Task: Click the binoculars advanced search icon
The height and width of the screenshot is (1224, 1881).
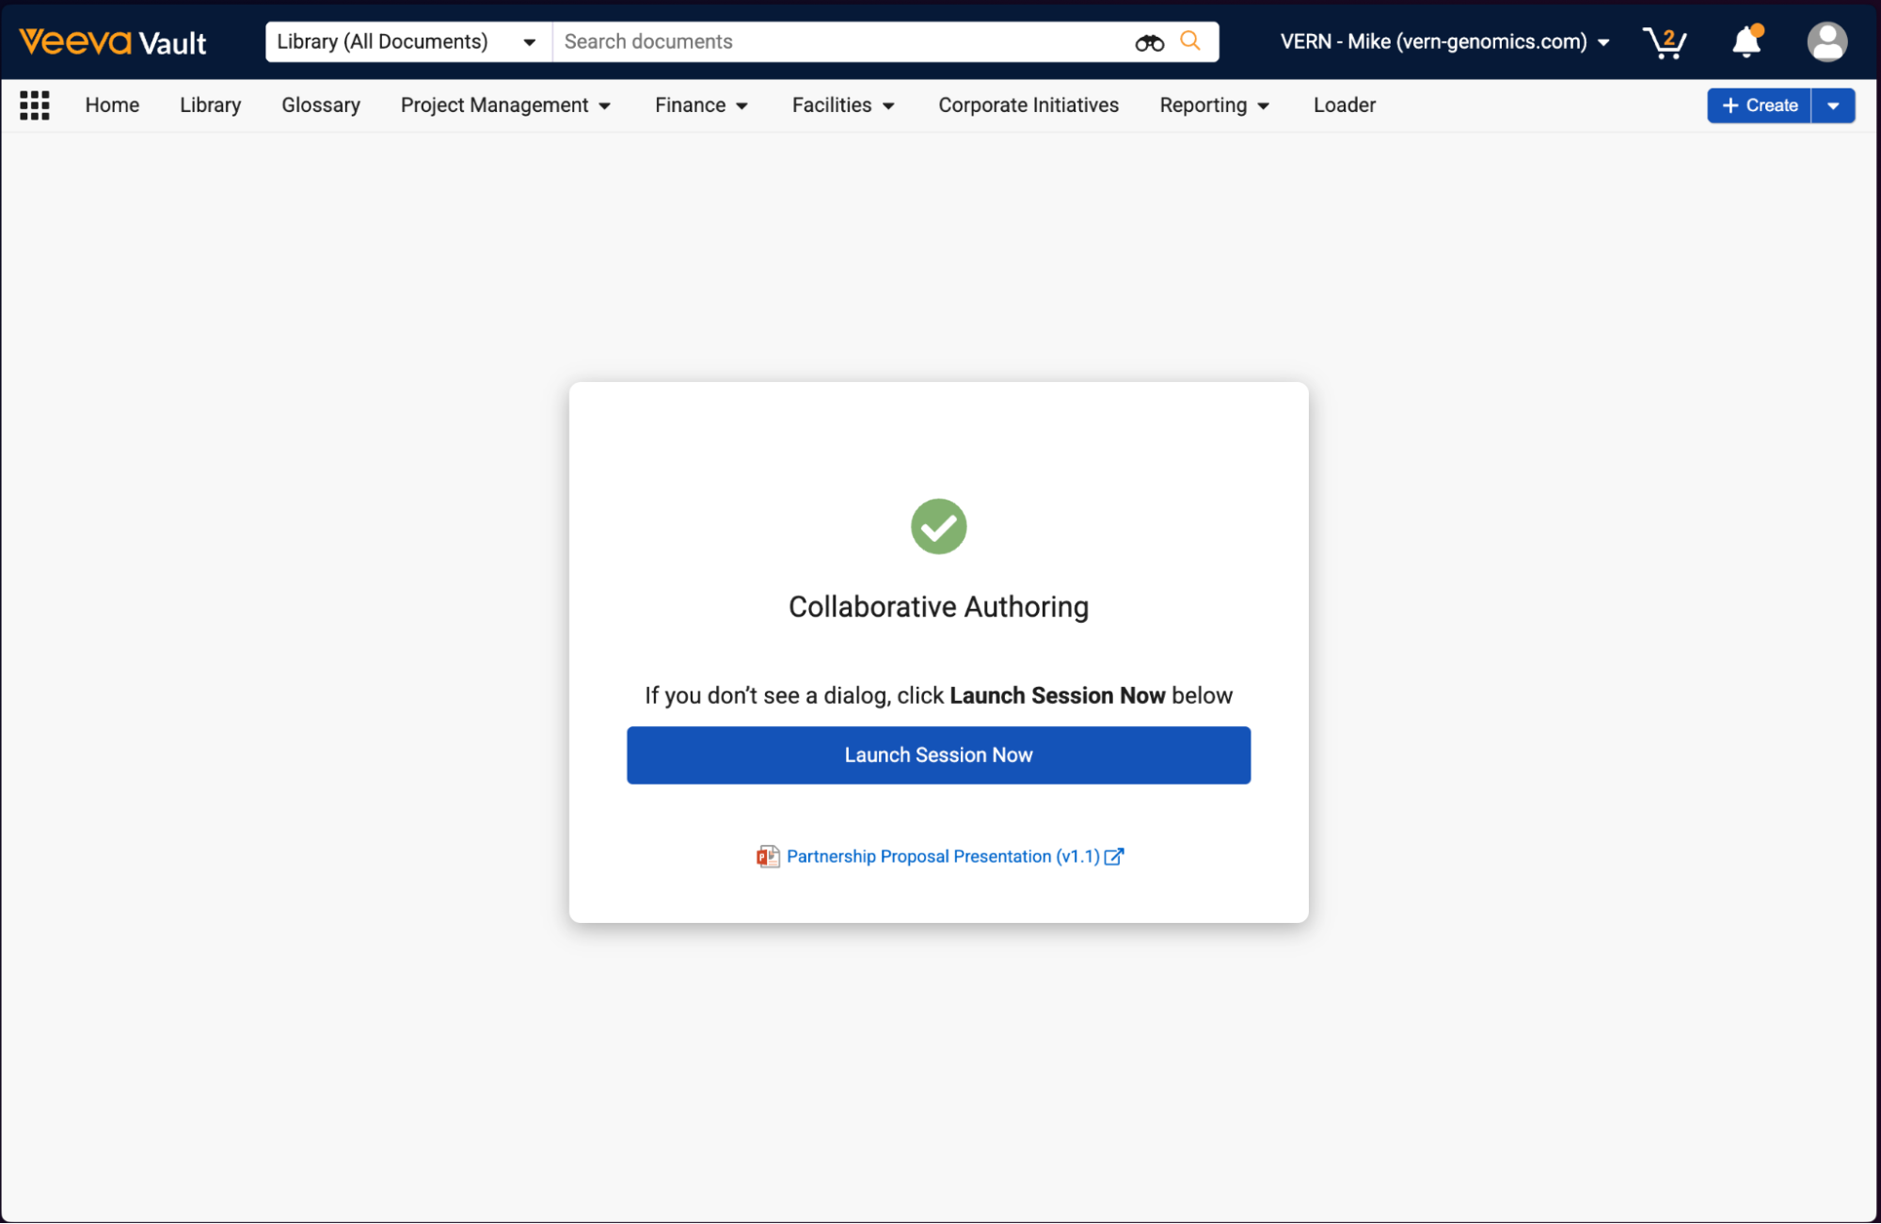Action: (x=1149, y=42)
